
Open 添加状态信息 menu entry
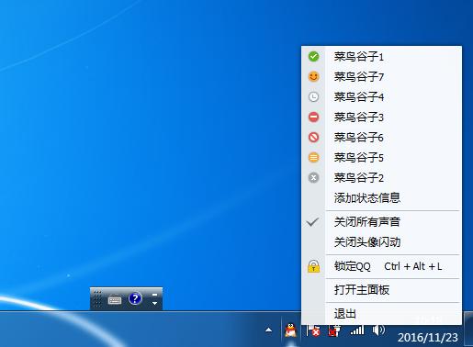click(381, 198)
